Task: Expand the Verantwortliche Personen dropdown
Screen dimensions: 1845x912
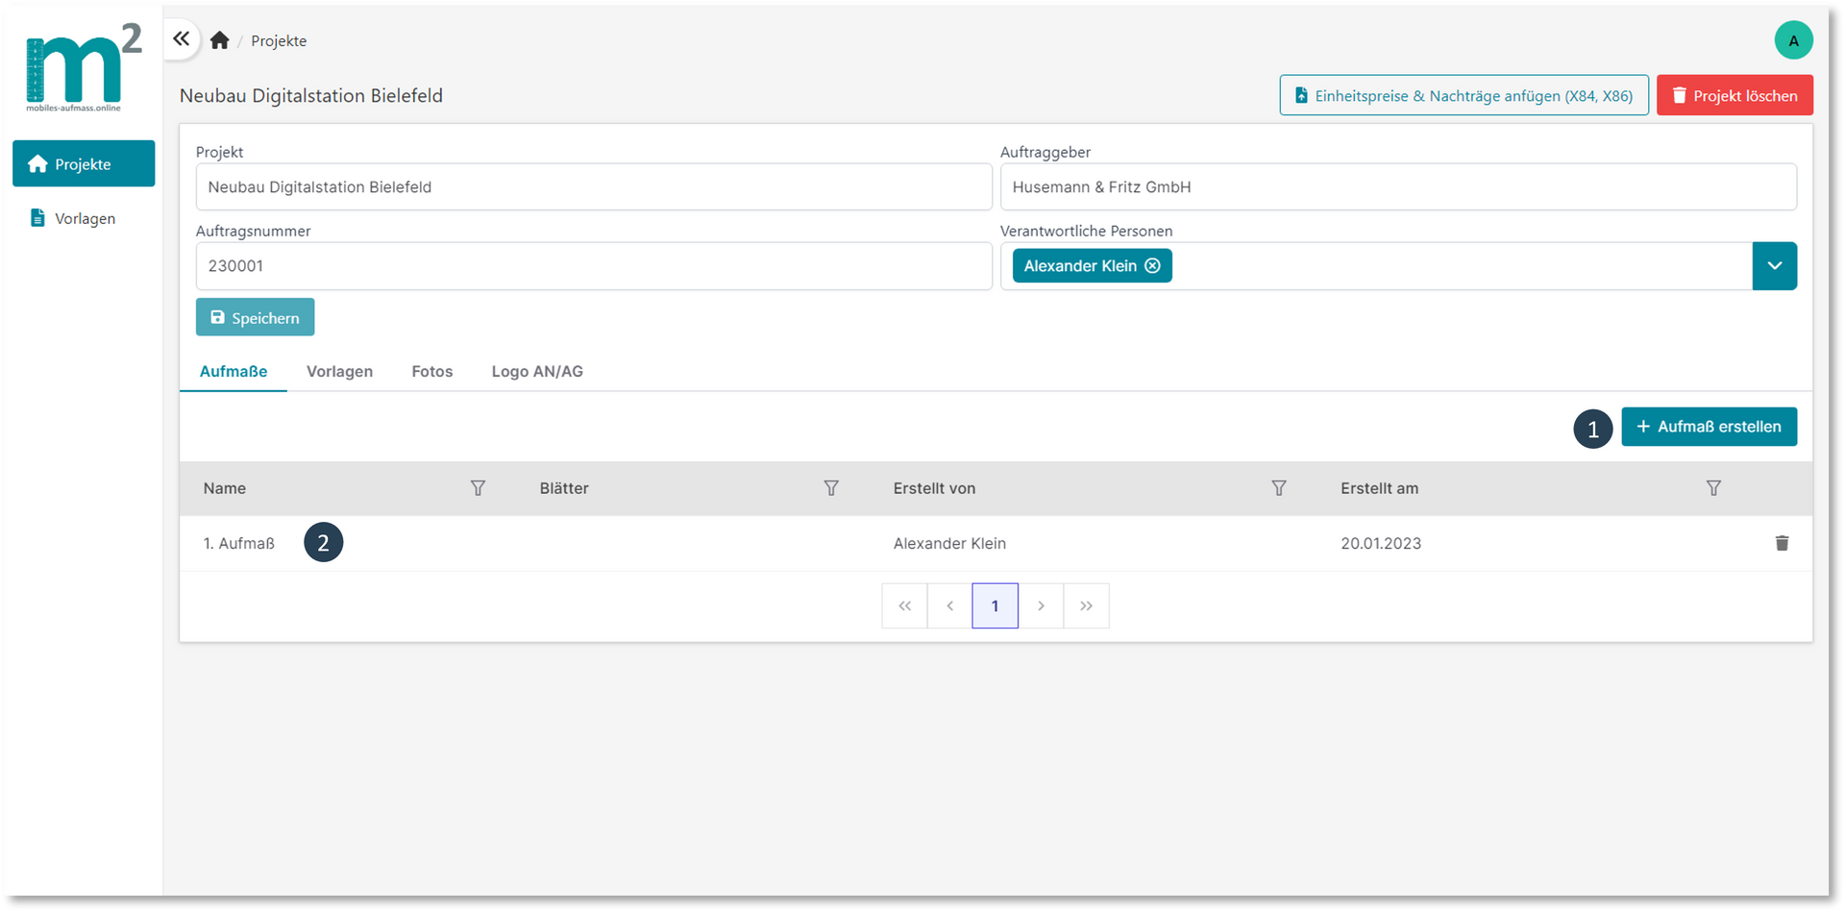Action: [1774, 266]
